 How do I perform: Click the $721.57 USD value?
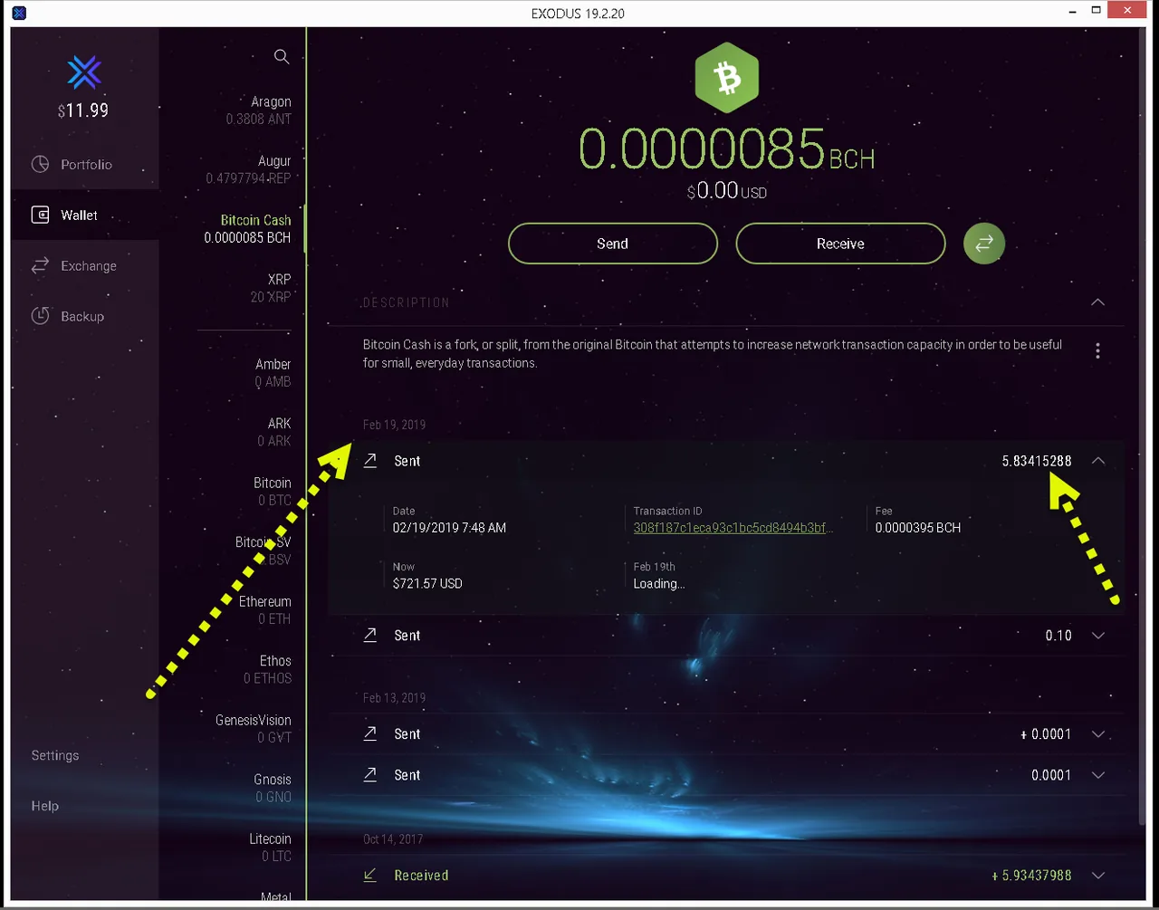tap(427, 584)
